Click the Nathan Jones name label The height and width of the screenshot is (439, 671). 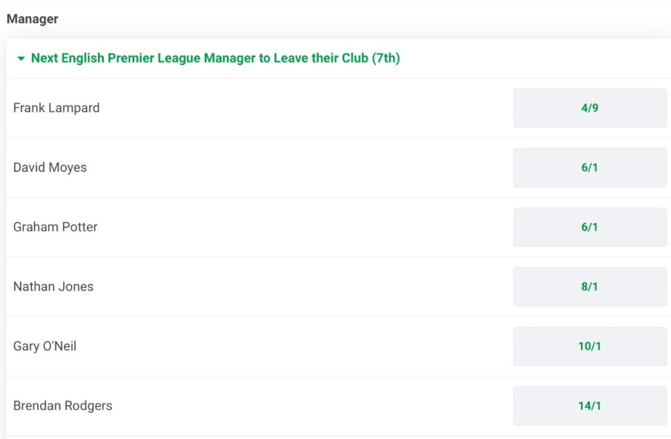(54, 287)
